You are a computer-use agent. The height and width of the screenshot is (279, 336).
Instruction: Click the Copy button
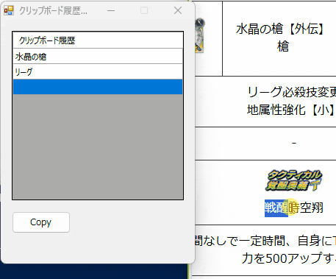(41, 222)
